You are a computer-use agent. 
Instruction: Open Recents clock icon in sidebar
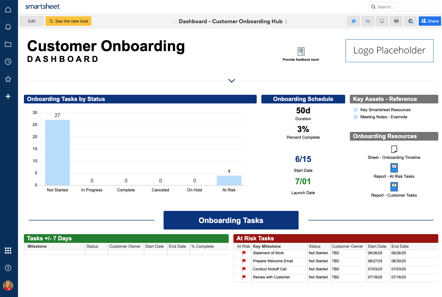tap(8, 62)
